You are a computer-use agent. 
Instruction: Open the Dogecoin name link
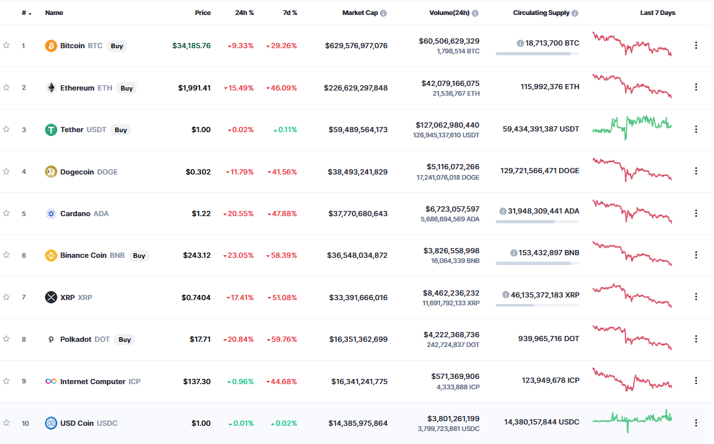pyautogui.click(x=77, y=172)
